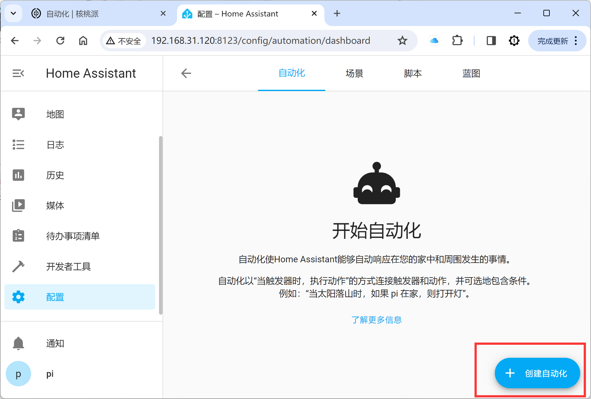Open the browser home page button

[x=83, y=41]
